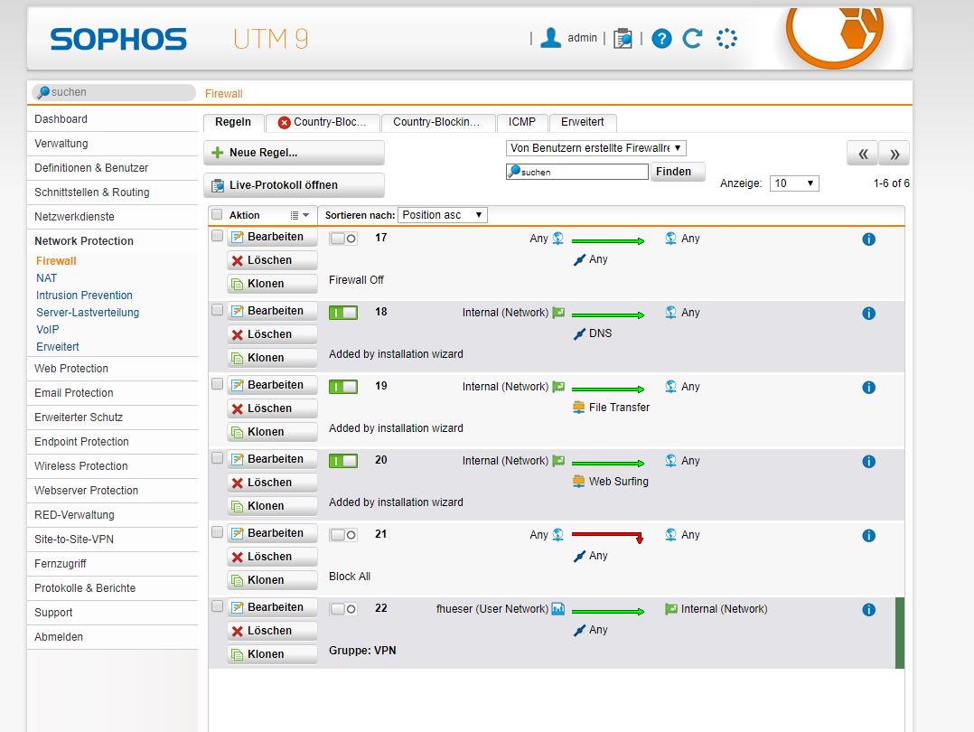Click the reload arrow icon in header
Image resolution: width=974 pixels, height=732 pixels.
pyautogui.click(x=692, y=38)
